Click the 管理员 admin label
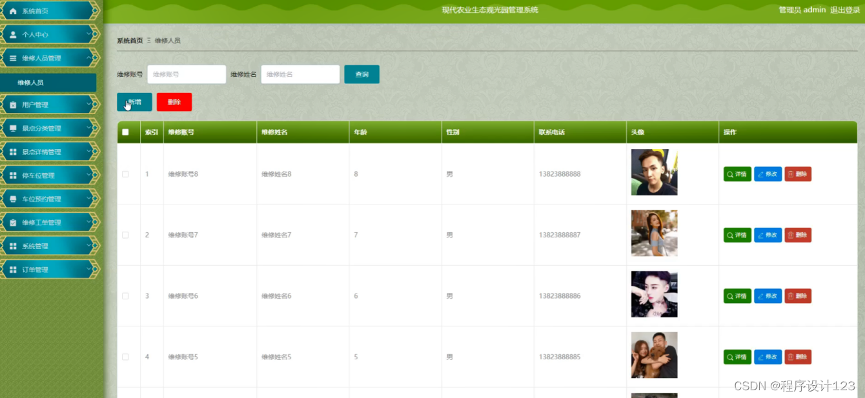The image size is (865, 398). [x=802, y=10]
